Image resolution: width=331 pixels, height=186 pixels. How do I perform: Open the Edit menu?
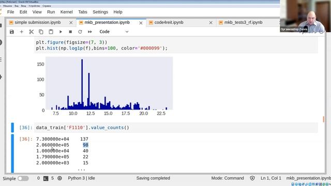point(23,12)
